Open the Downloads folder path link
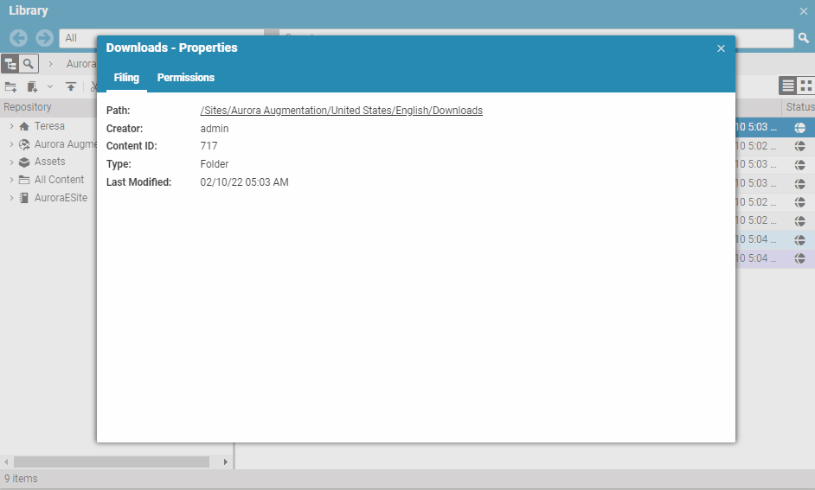This screenshot has height=490, width=815. click(x=341, y=111)
